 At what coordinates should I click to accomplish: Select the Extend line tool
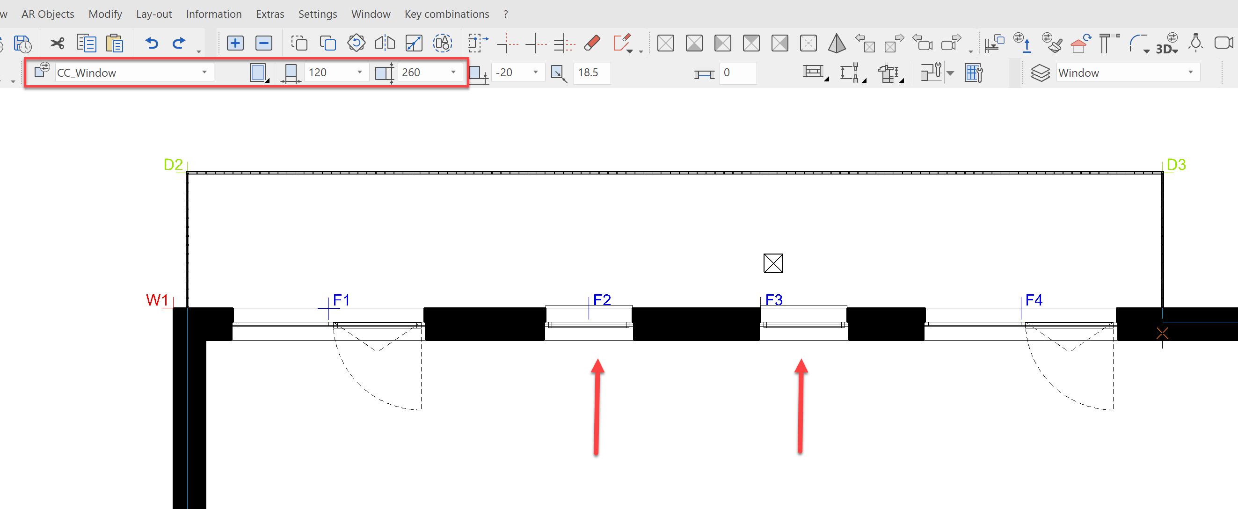536,43
